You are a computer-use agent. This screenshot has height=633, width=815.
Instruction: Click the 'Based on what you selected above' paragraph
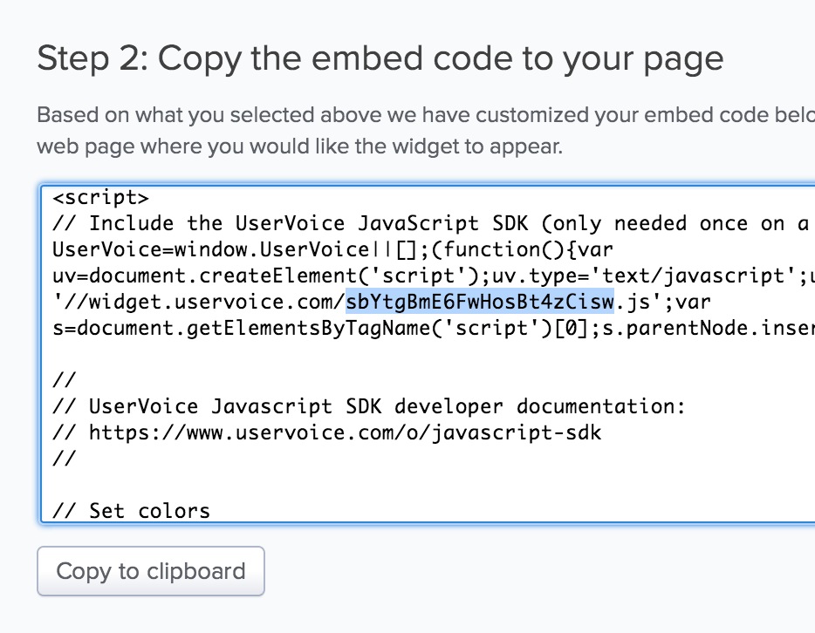[x=426, y=130]
